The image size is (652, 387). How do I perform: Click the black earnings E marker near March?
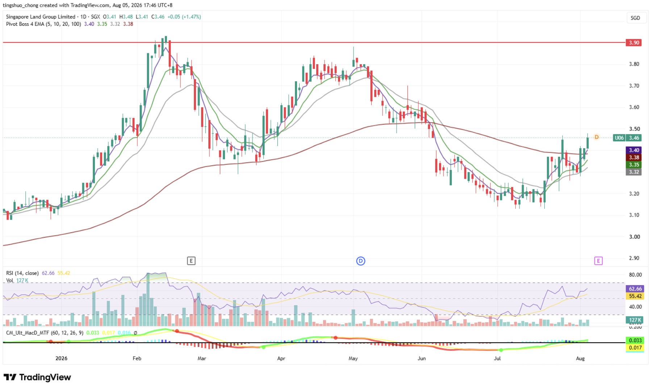coord(191,261)
